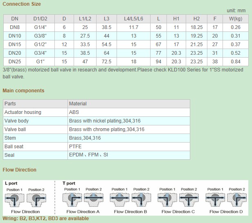This screenshot has height=223, width=252.
Task: Click Flow Direction D Position 1 diagram
Action: point(214,200)
